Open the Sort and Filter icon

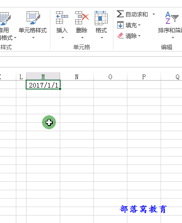click(x=172, y=17)
